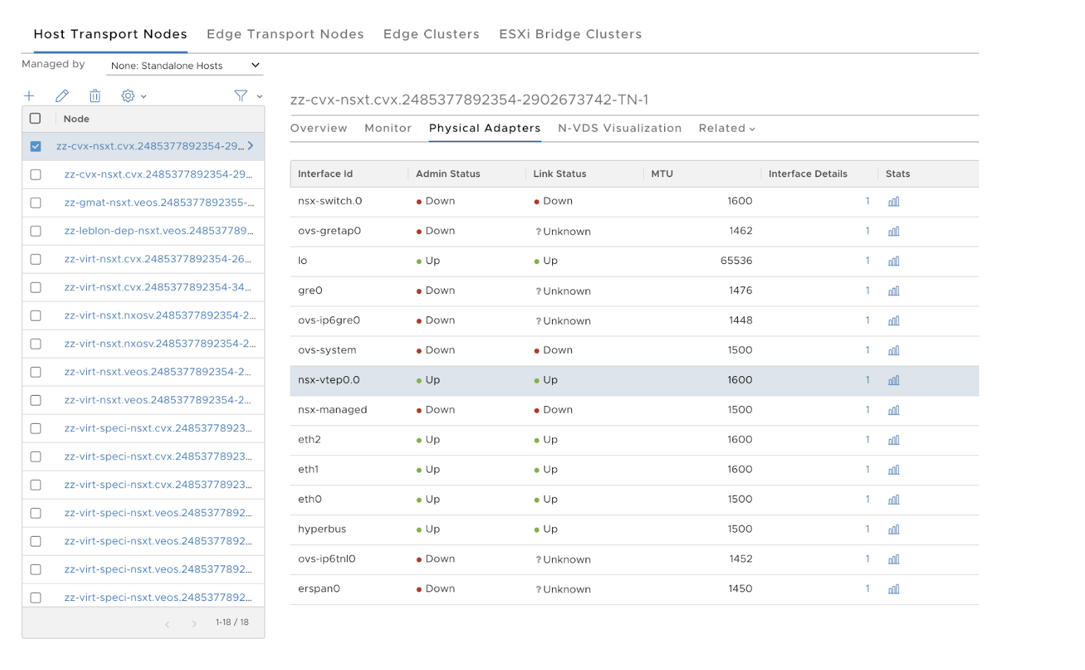This screenshot has width=1085, height=670.
Task: Open the Managed by dropdown
Action: [184, 66]
